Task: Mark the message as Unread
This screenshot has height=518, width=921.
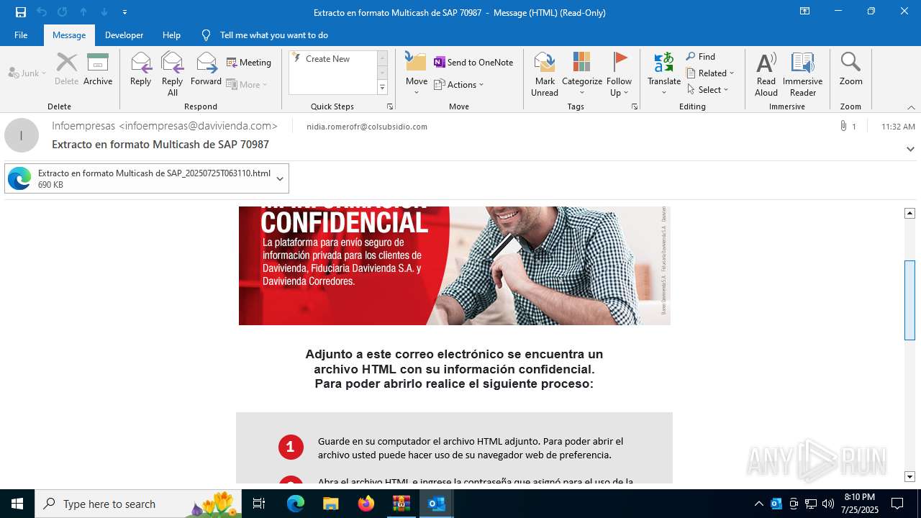Action: (545, 74)
